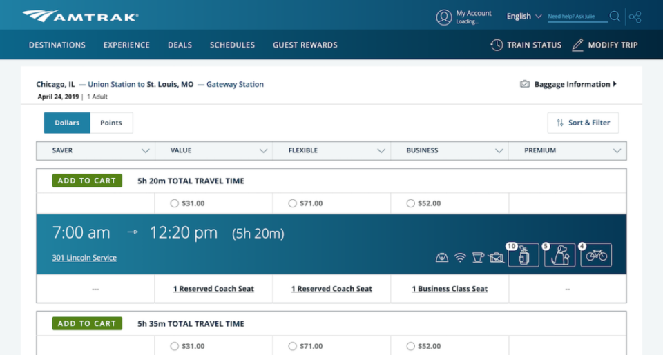Open the English language dropdown
Viewport: 663px width, 355px height.
click(523, 17)
